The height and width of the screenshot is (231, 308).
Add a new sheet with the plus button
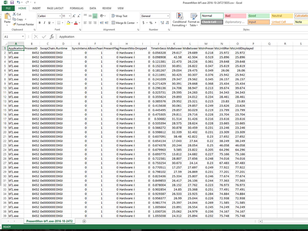pyautogui.click(x=84, y=221)
